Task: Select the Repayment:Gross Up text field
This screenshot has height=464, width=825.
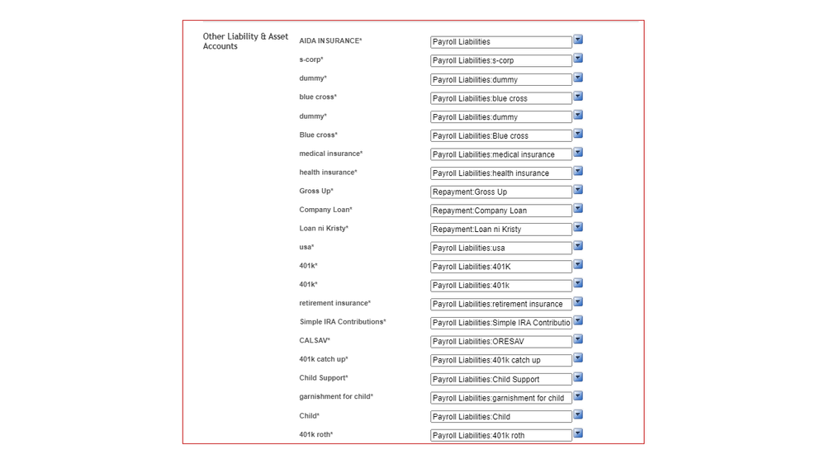Action: tap(500, 192)
